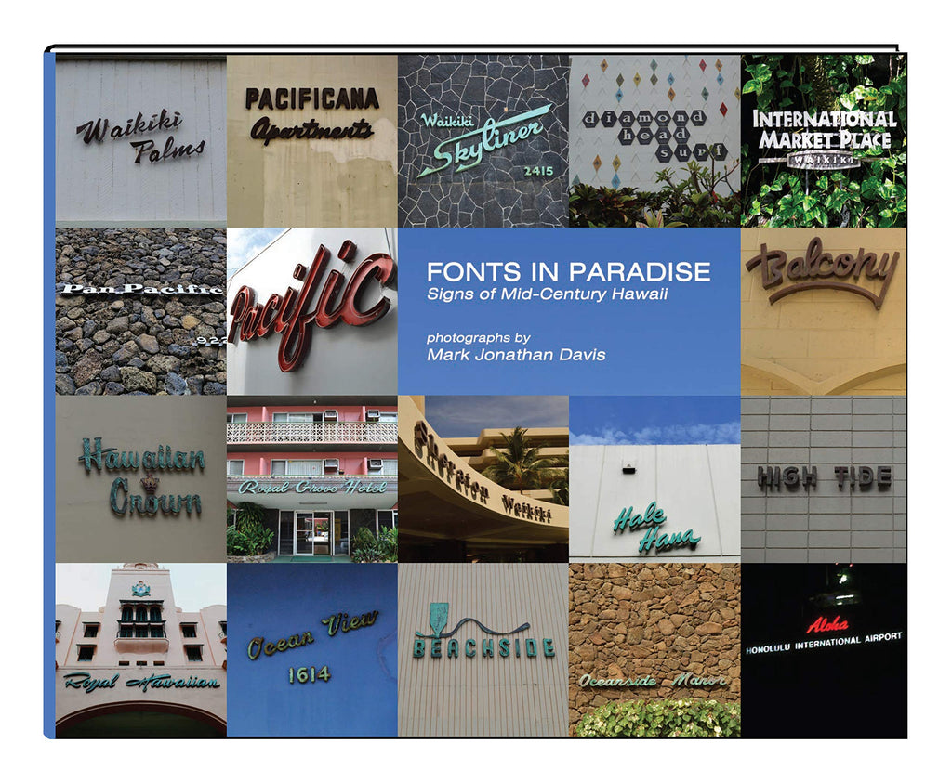Open the Royal Grove Hotel photo
Image resolution: width=952 pixels, height=783 pixels.
coord(311,478)
